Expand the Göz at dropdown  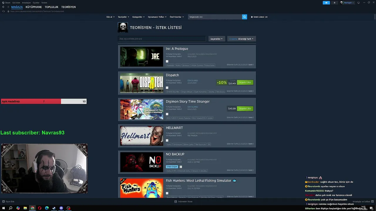tap(110, 17)
